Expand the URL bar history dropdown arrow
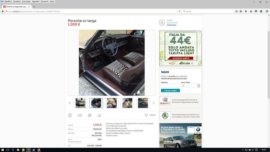 [x=177, y=11]
